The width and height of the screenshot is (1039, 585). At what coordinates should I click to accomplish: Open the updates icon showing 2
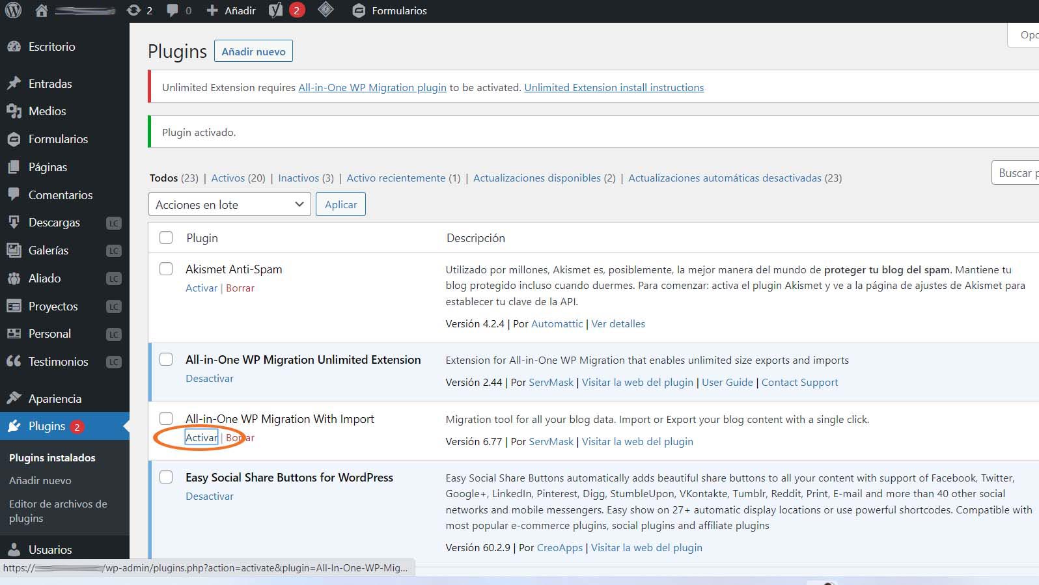pyautogui.click(x=139, y=10)
